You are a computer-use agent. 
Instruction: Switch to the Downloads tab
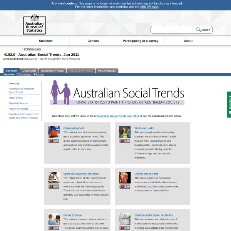pyautogui.click(x=29, y=70)
